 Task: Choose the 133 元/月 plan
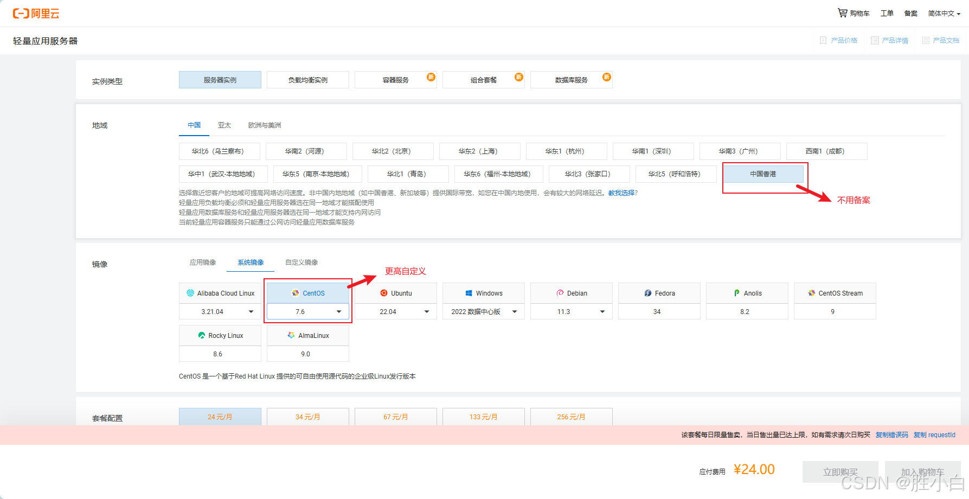pos(484,417)
